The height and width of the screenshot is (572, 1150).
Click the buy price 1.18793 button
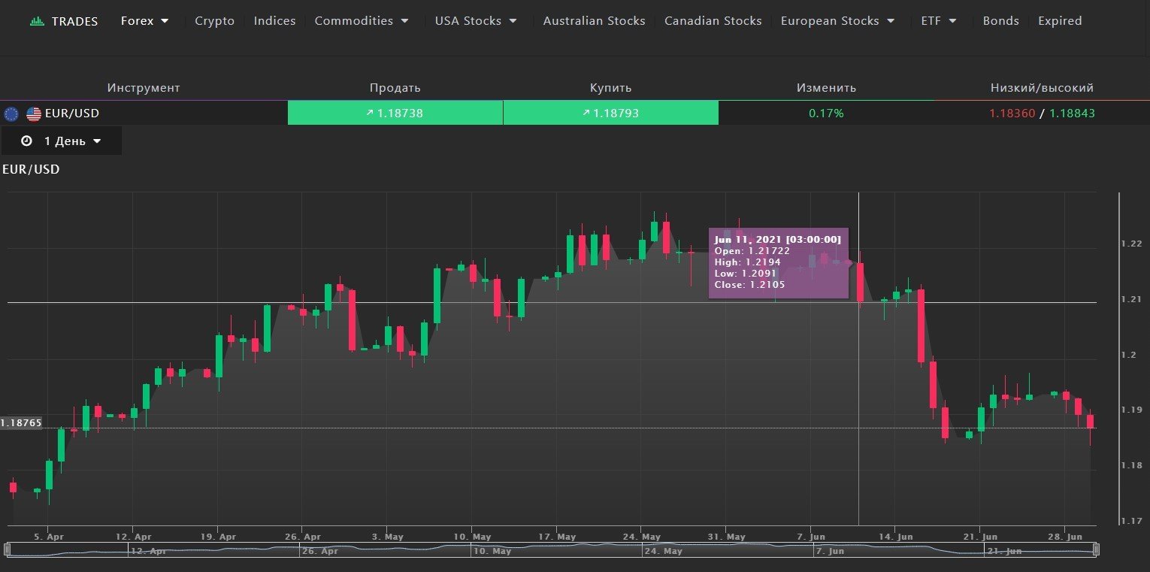[610, 113]
